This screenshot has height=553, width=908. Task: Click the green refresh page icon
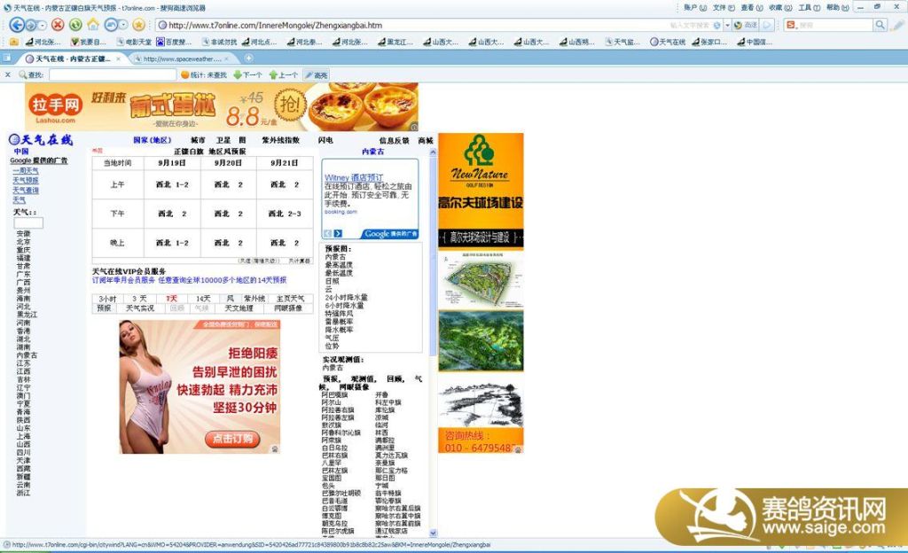tap(75, 25)
